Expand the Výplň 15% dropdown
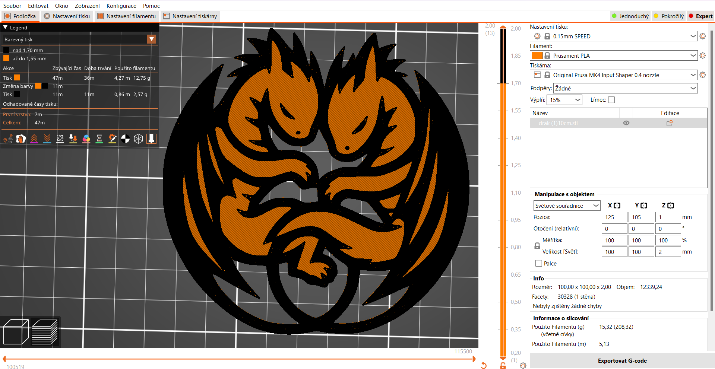This screenshot has height=369, width=715. 564,100
